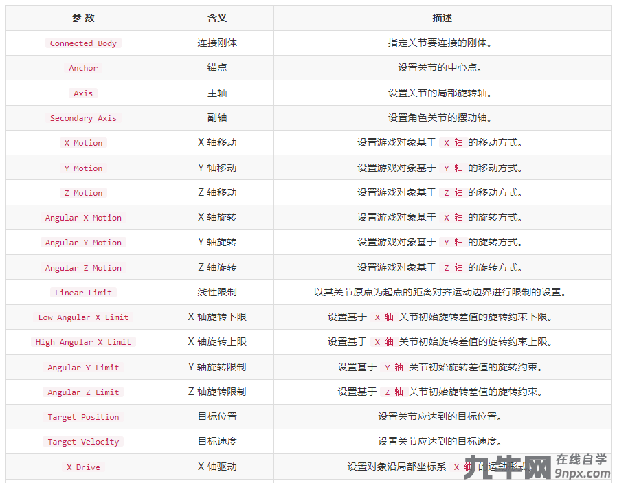Click description '指定关节要连接的刚体。'
Screen dimensions: 617x483
[440, 43]
